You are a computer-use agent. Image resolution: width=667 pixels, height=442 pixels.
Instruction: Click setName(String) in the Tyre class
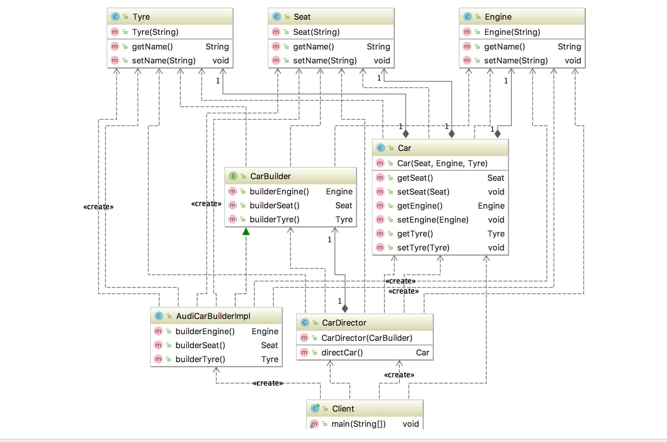[x=164, y=61]
